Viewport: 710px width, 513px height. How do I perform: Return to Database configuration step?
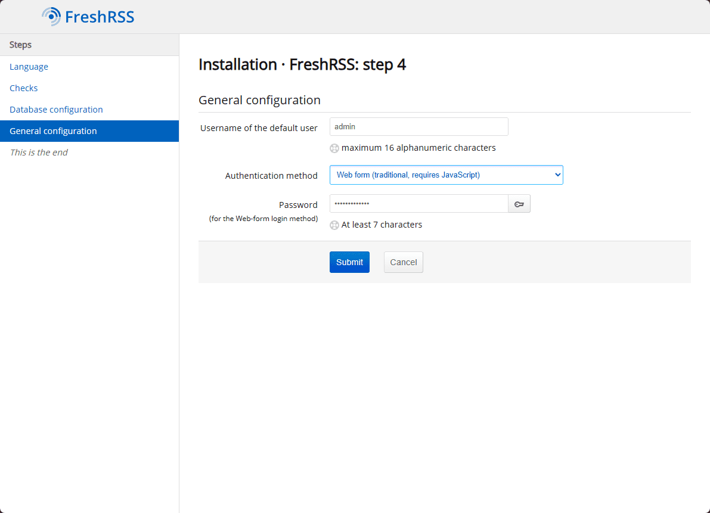point(56,110)
